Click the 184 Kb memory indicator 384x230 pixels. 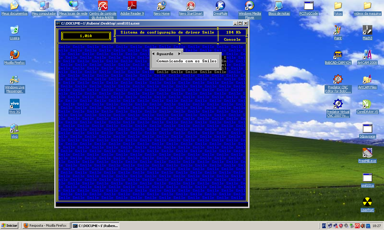click(233, 32)
